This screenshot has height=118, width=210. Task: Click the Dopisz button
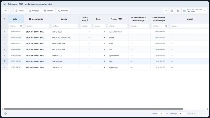[20, 10]
